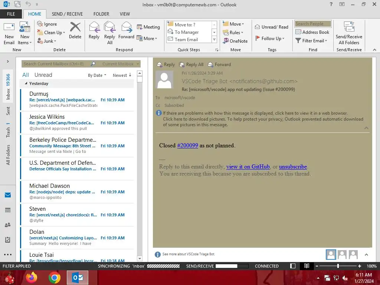
Task: Open the Sent folder in sidebar
Action: (8, 111)
